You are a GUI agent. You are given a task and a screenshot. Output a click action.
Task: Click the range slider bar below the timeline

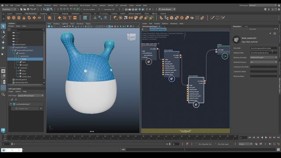coord(90,144)
